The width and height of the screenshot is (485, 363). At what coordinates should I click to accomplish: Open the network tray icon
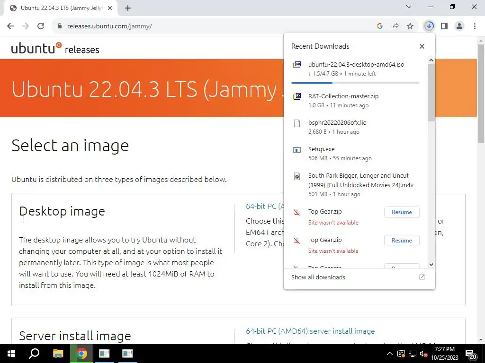coord(413,354)
